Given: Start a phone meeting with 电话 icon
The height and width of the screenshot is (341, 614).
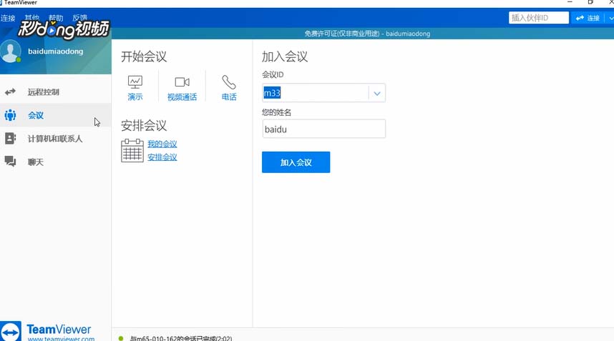Looking at the screenshot, I should click(x=229, y=88).
